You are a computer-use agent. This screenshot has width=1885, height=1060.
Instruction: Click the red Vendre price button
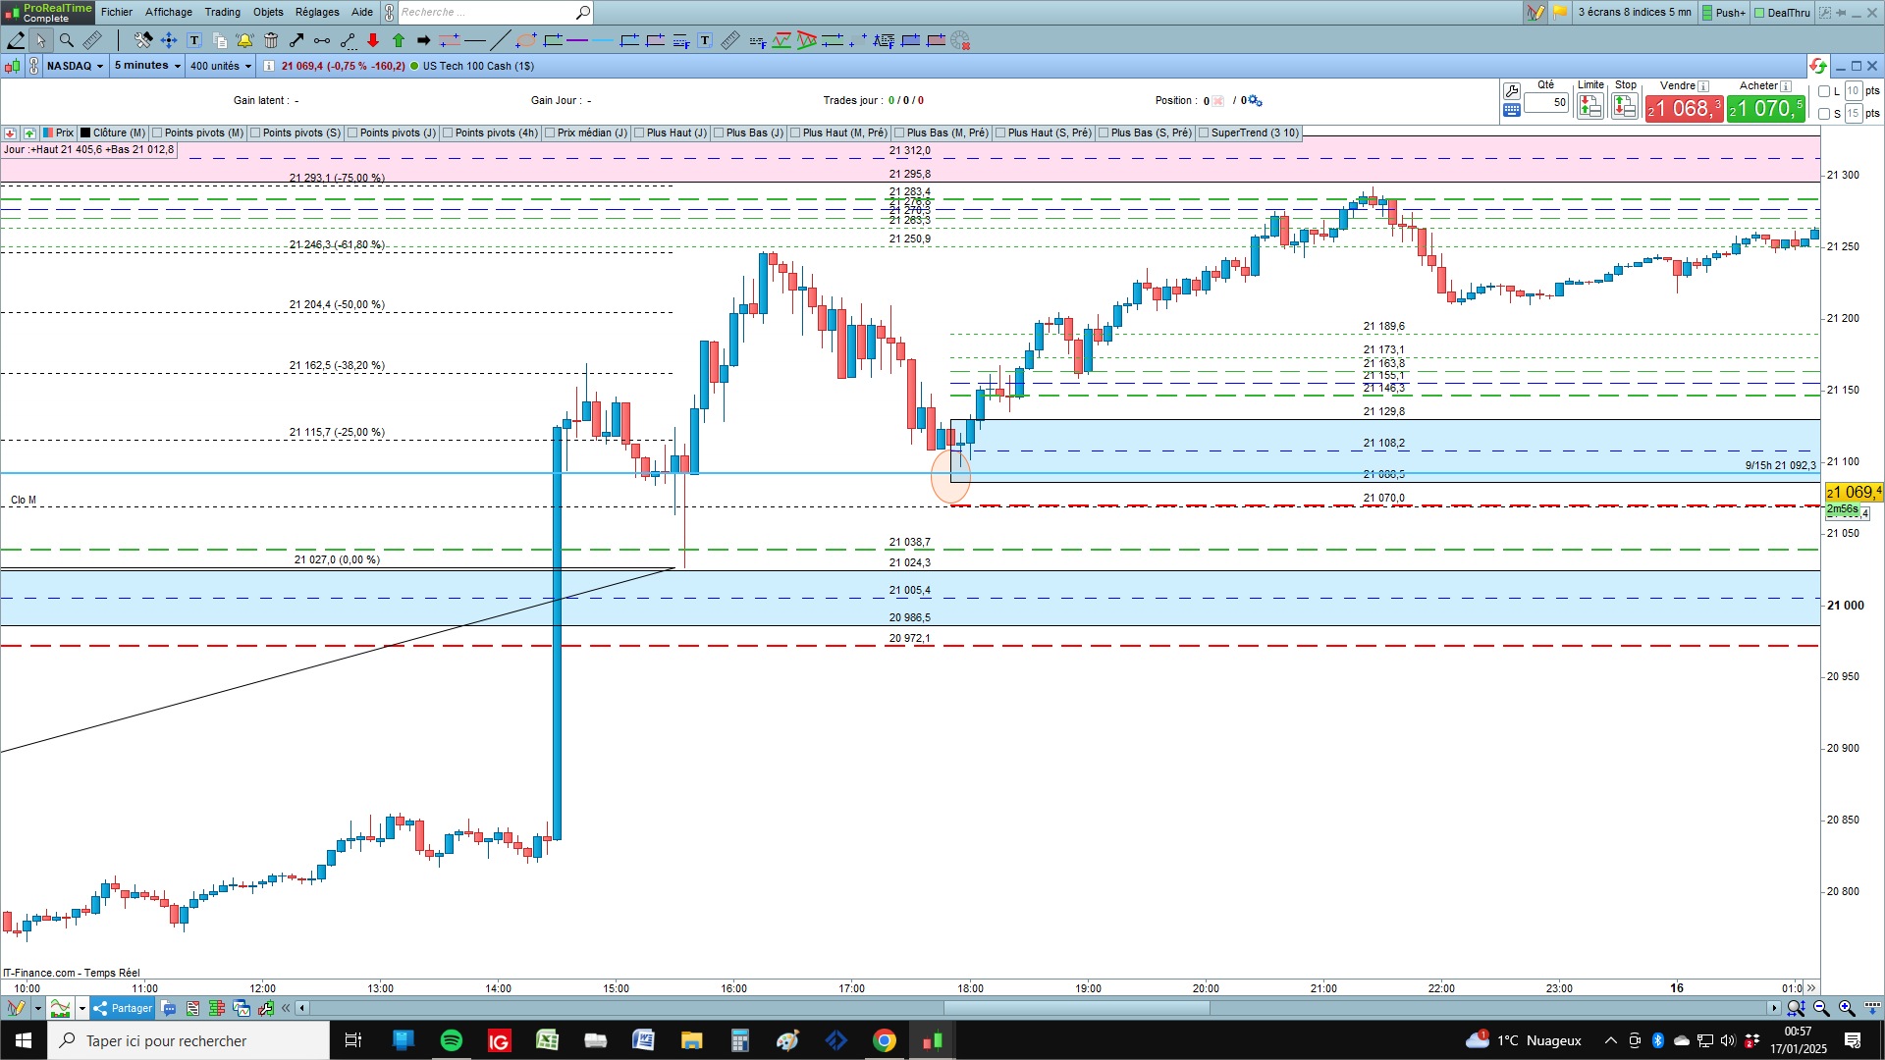(x=1684, y=108)
